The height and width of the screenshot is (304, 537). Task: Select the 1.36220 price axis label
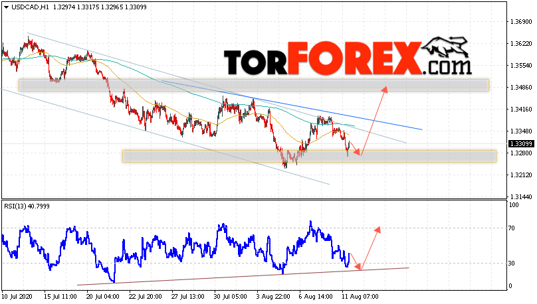click(521, 44)
